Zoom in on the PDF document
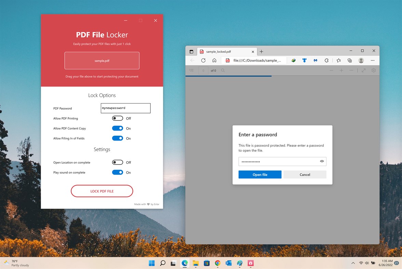Image resolution: width=402 pixels, height=269 pixels. point(341,70)
